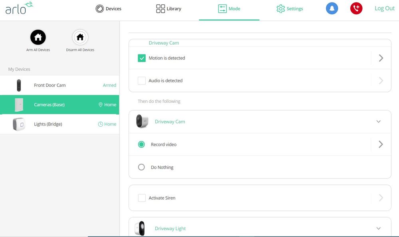Image resolution: width=399 pixels, height=237 pixels.
Task: Click the Disarm All Devices label
Action: [x=80, y=50]
